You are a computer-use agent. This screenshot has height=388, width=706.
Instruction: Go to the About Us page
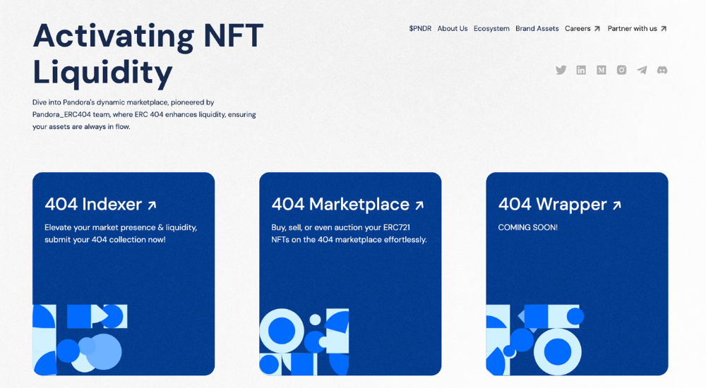453,29
